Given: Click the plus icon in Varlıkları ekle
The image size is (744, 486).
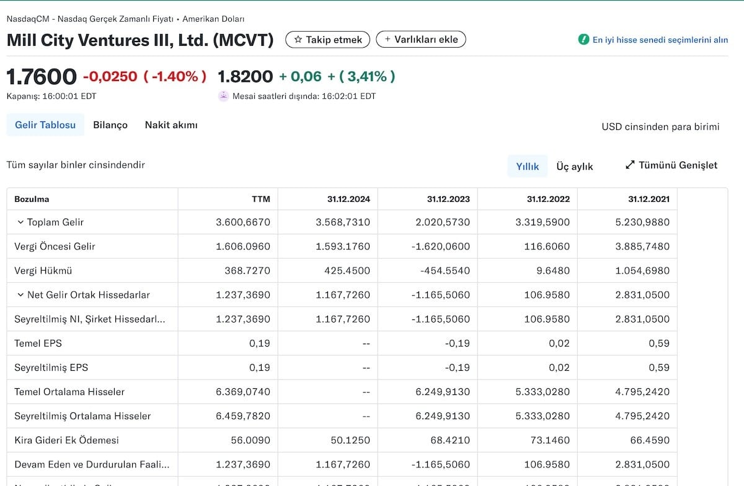Looking at the screenshot, I should 387,40.
